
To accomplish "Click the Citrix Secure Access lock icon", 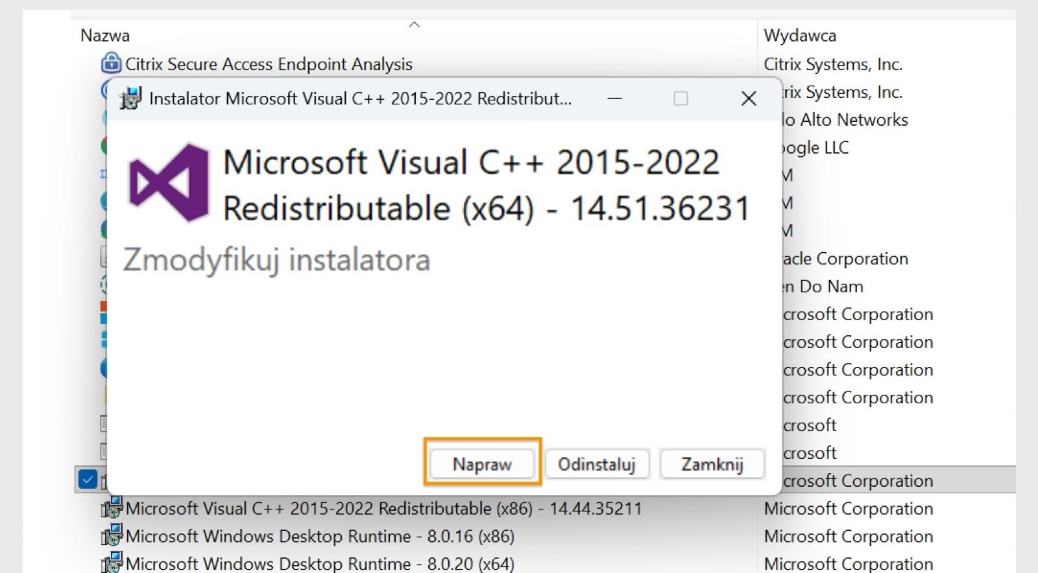I will point(112,64).
